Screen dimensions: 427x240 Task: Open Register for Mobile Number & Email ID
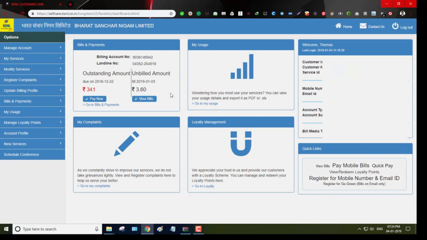354,178
